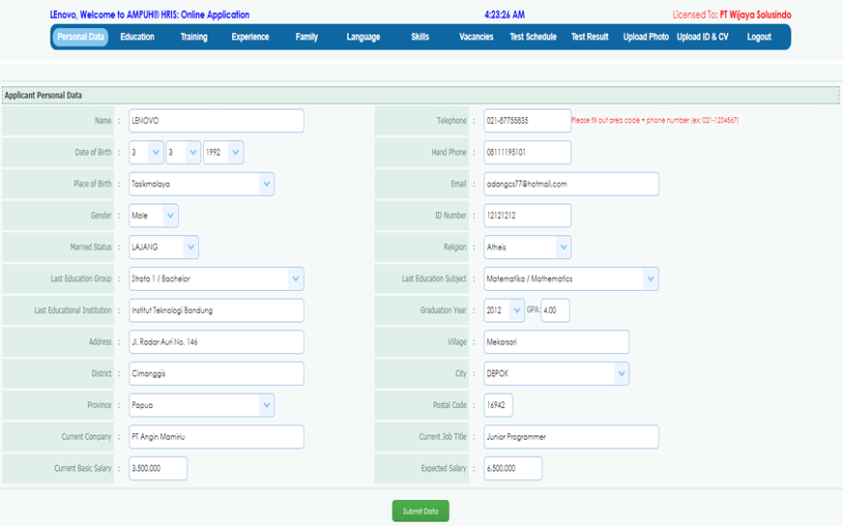Image resolution: width=843 pixels, height=526 pixels.
Task: Click the Logout menu item
Action: (759, 37)
